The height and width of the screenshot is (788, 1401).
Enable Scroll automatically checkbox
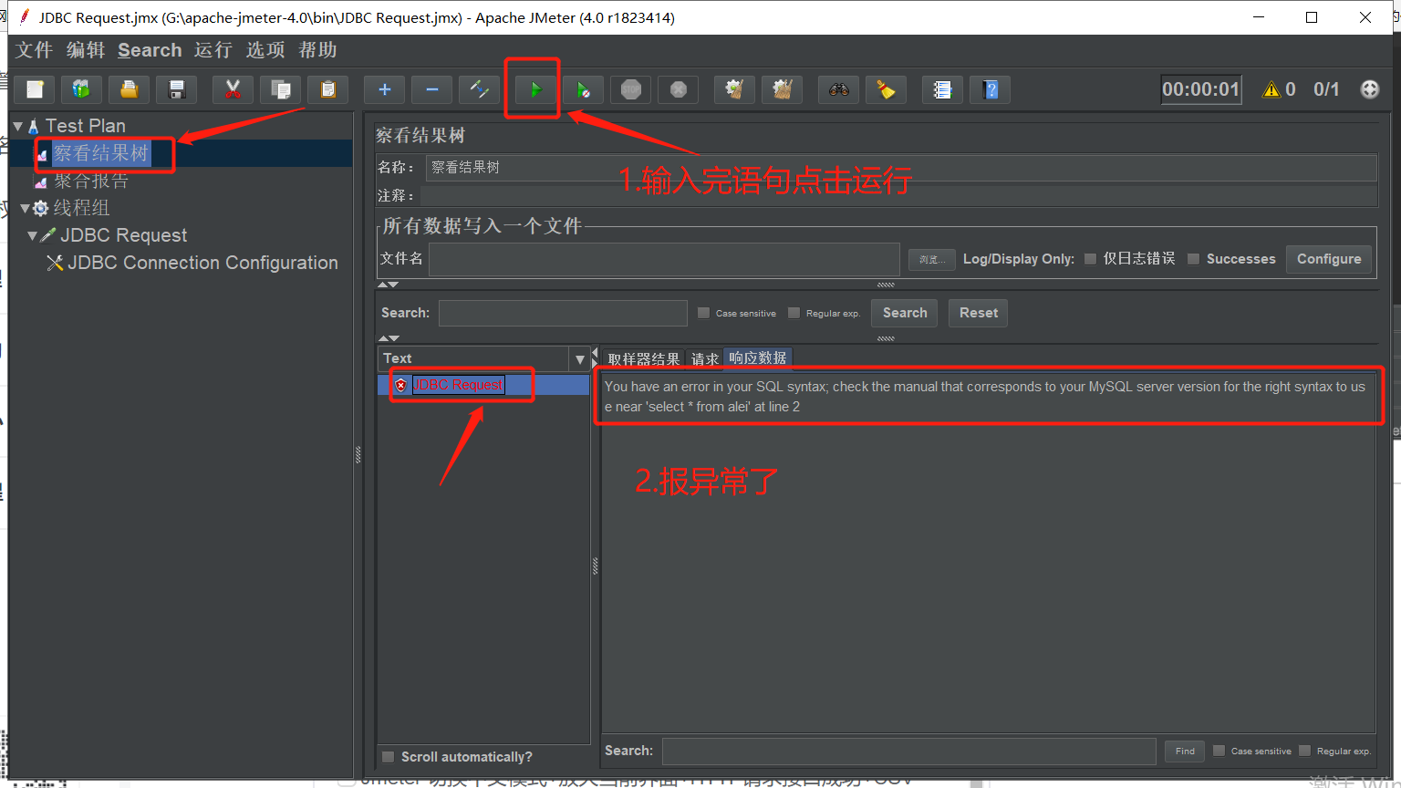tap(387, 756)
